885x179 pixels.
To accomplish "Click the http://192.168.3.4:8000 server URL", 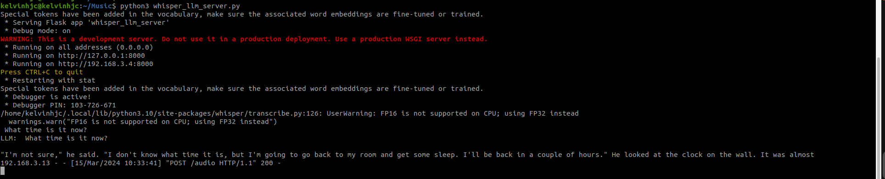I will point(106,64).
